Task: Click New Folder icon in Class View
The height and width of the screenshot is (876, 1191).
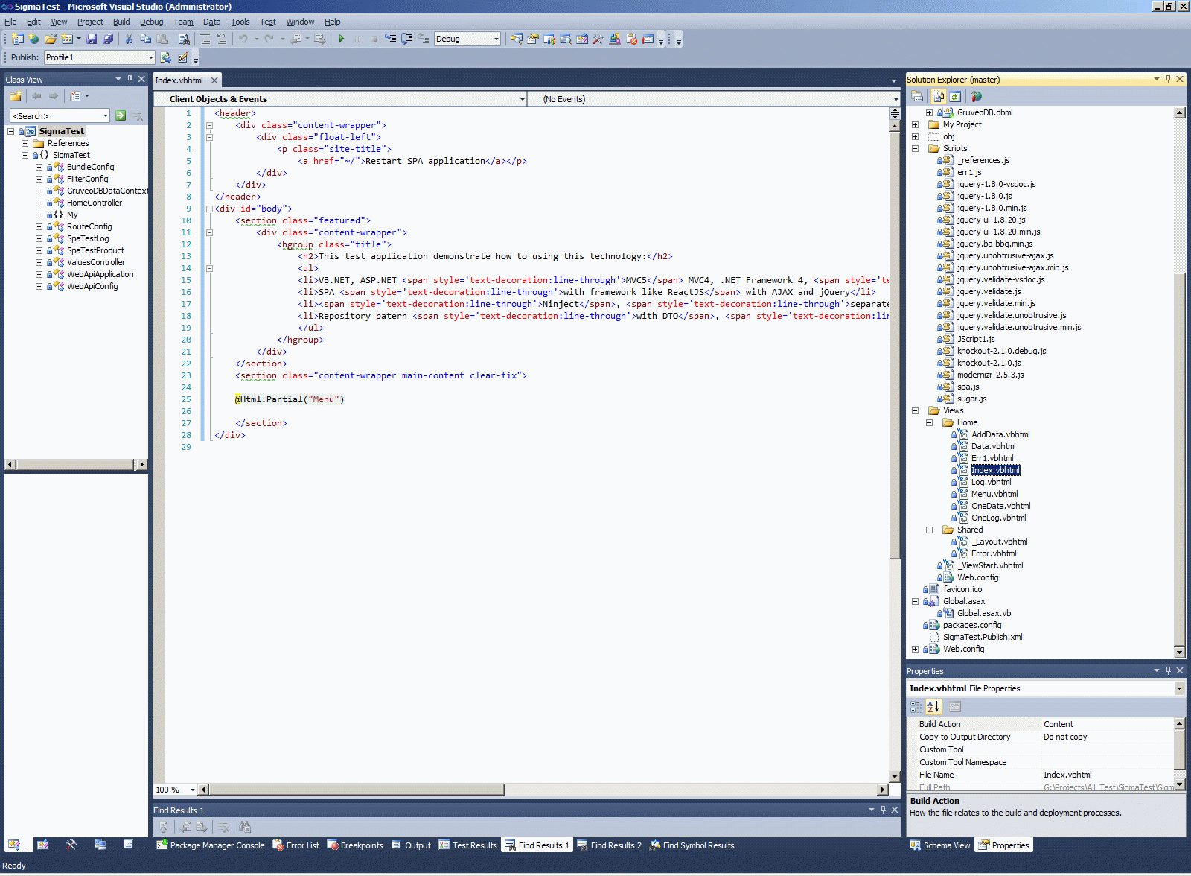Action: click(16, 96)
